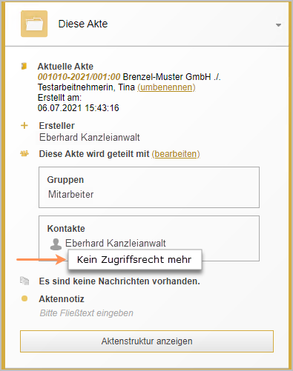Click the messages icon beside no messages text
Viewport: 293px width, 371px height.
[24, 281]
